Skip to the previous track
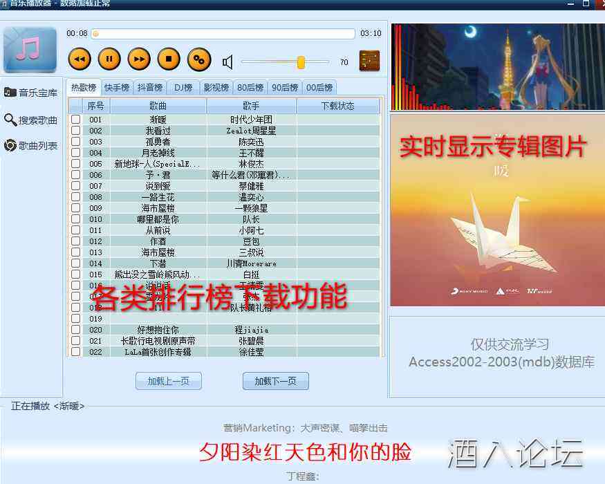 point(79,59)
